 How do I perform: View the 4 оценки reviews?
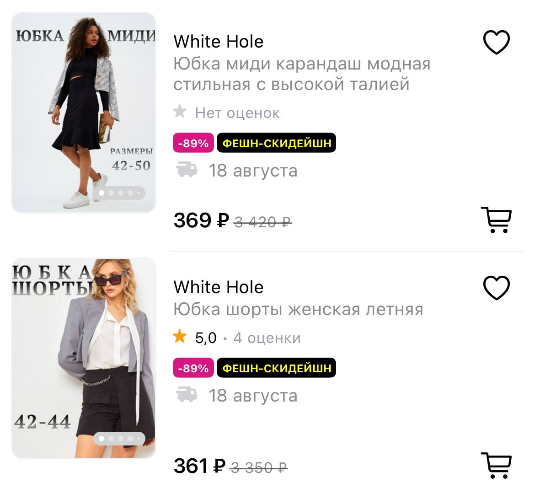(267, 338)
